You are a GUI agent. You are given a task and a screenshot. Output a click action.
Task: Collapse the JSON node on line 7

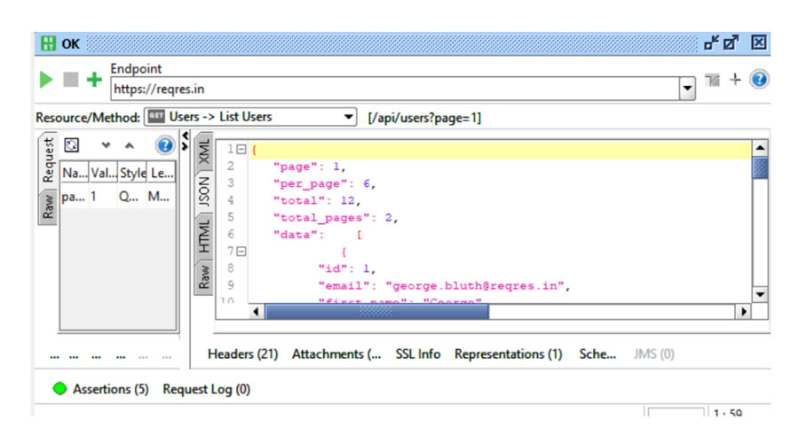pos(241,252)
